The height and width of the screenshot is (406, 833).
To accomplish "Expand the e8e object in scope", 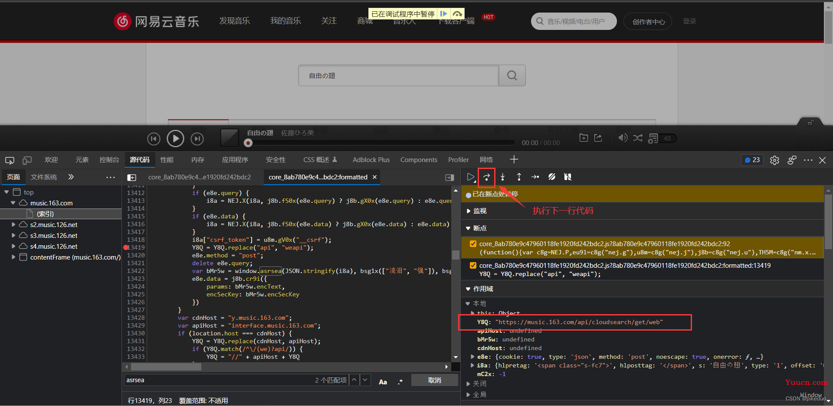I will [x=472, y=357].
